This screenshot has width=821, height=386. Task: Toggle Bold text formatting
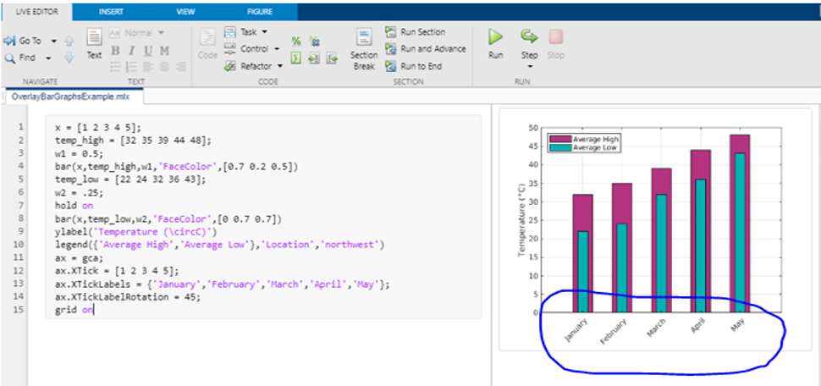(116, 51)
